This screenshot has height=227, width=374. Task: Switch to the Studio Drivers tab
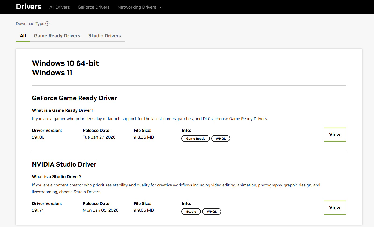click(x=104, y=36)
